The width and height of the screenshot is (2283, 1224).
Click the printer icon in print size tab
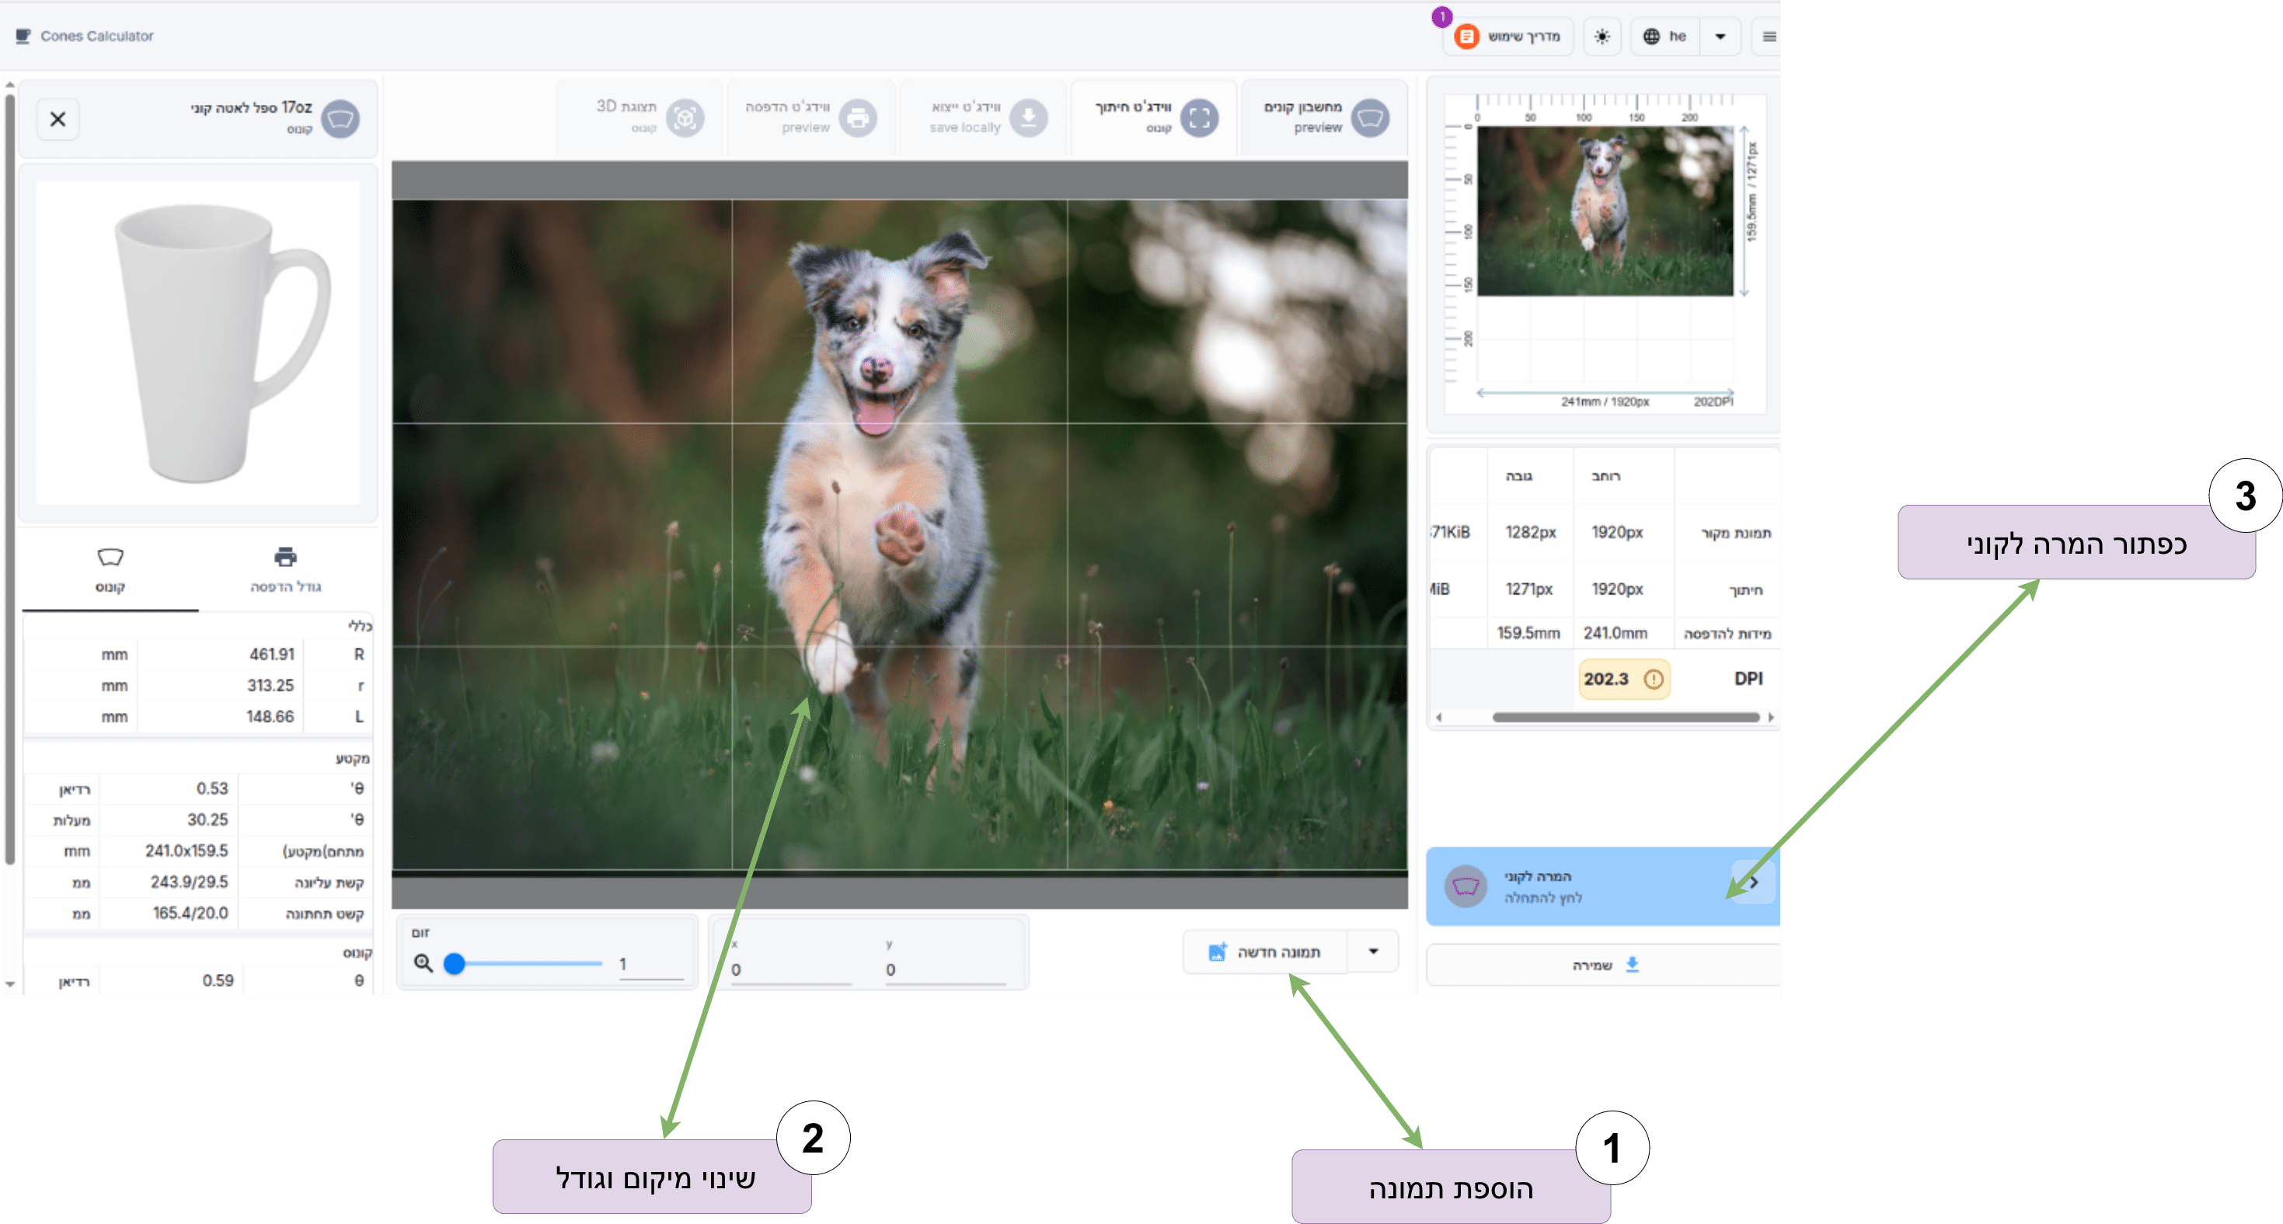click(x=285, y=557)
